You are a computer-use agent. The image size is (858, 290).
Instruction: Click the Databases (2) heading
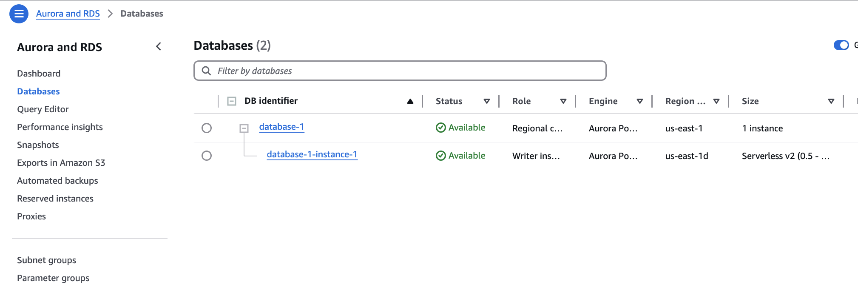coord(232,45)
